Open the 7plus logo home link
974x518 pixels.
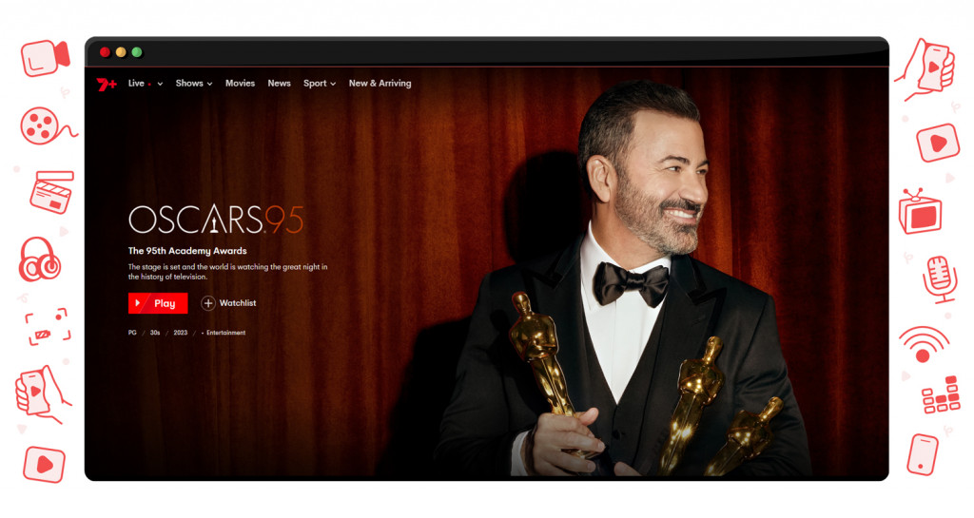[x=107, y=84]
